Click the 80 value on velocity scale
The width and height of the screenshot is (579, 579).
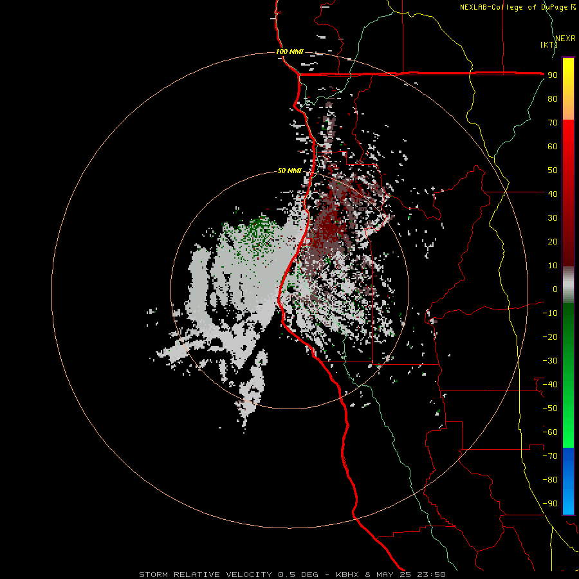[553, 99]
